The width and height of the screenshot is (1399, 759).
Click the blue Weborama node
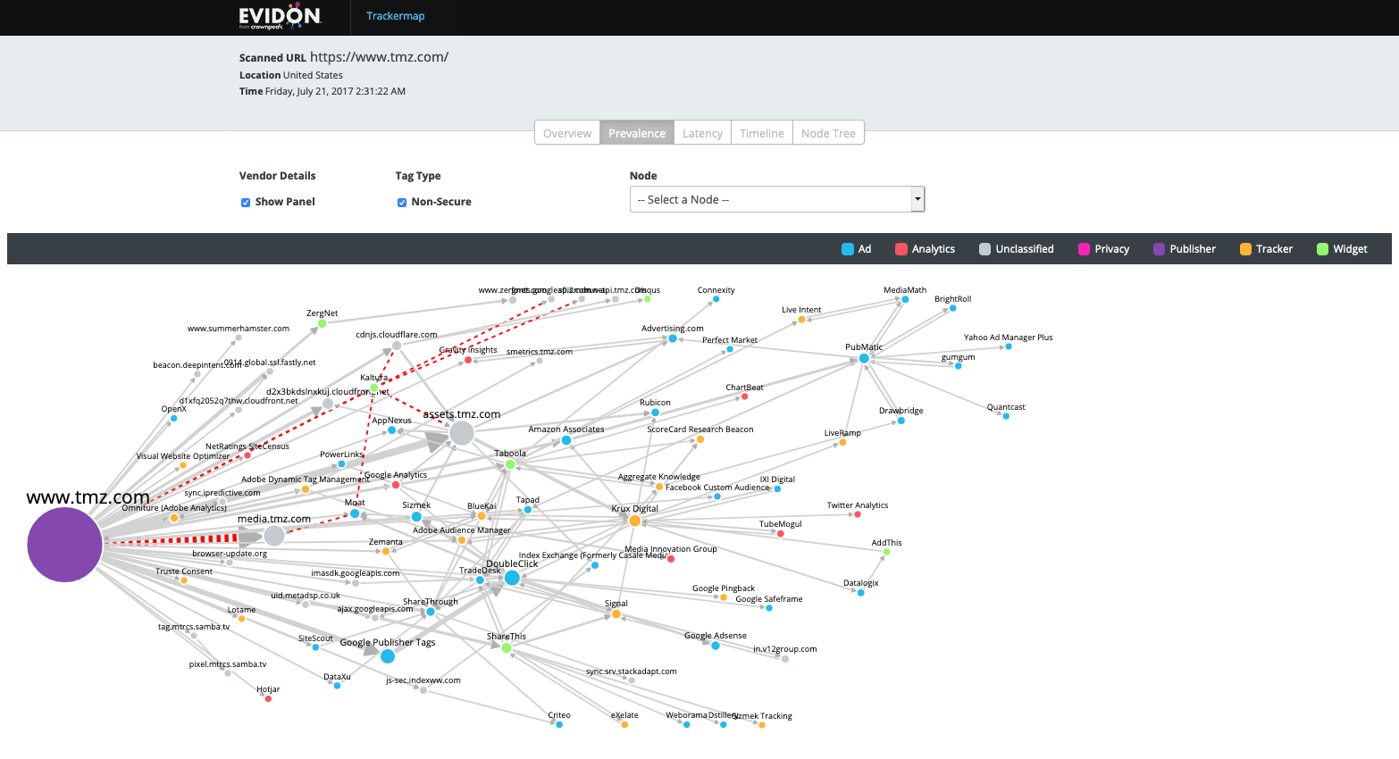tap(686, 725)
